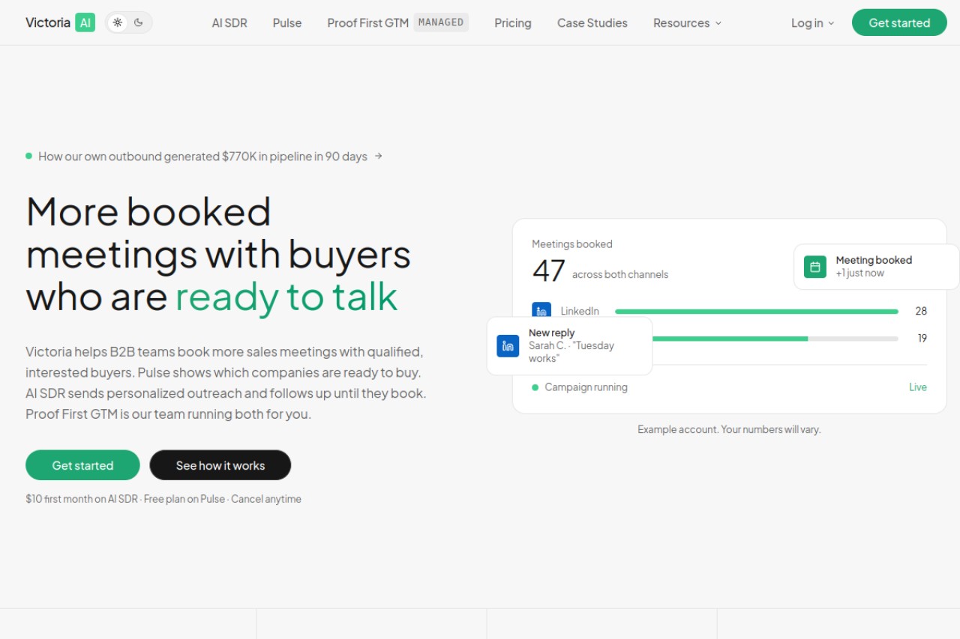This screenshot has width=960, height=639.
Task: Click the calendar icon in Meeting booked card
Action: pos(815,267)
